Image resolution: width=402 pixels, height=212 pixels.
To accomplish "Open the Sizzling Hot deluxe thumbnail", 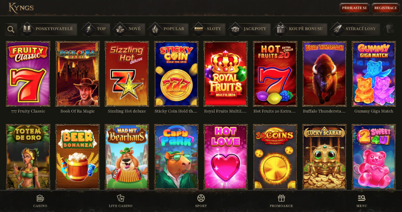I will point(127,74).
